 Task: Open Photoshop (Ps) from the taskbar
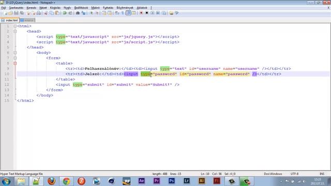click(x=171, y=181)
